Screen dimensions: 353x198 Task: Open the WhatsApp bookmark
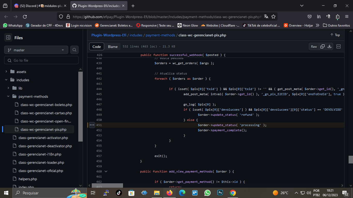(x=13, y=25)
